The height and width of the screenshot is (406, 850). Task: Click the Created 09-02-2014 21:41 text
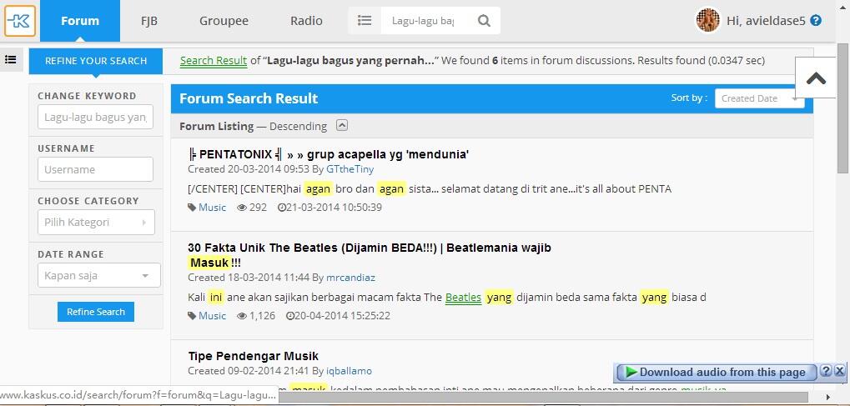tap(249, 371)
